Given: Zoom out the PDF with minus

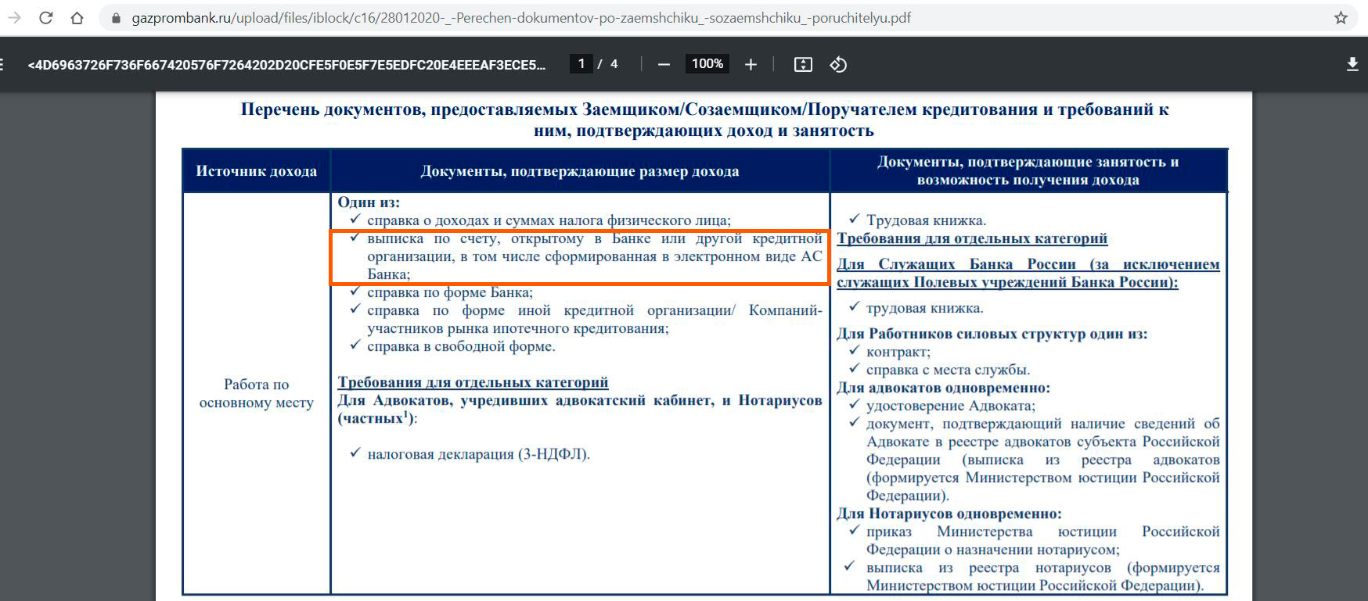Looking at the screenshot, I should tap(664, 64).
